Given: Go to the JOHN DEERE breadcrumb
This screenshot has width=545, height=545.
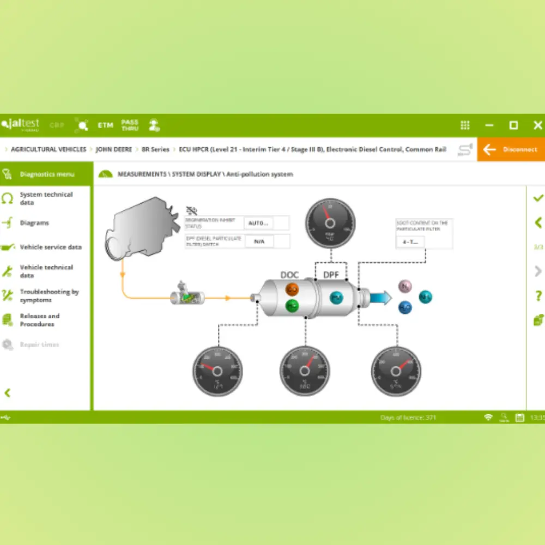Looking at the screenshot, I should pyautogui.click(x=114, y=149).
